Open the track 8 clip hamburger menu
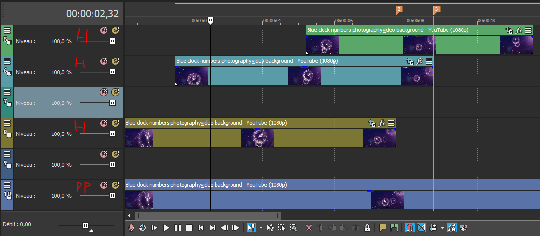540x236 pixels. pos(391,123)
